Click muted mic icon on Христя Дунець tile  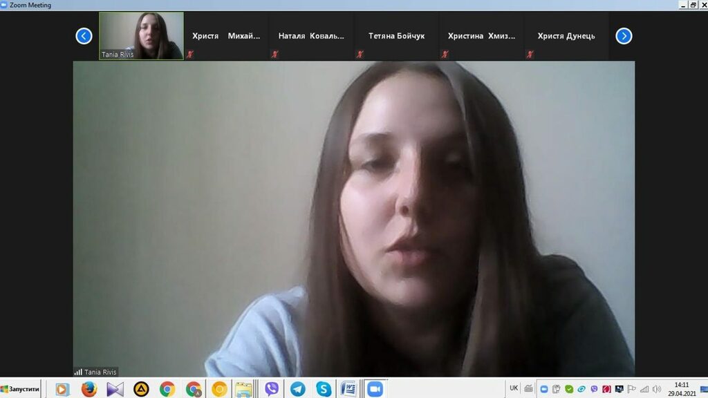click(530, 54)
